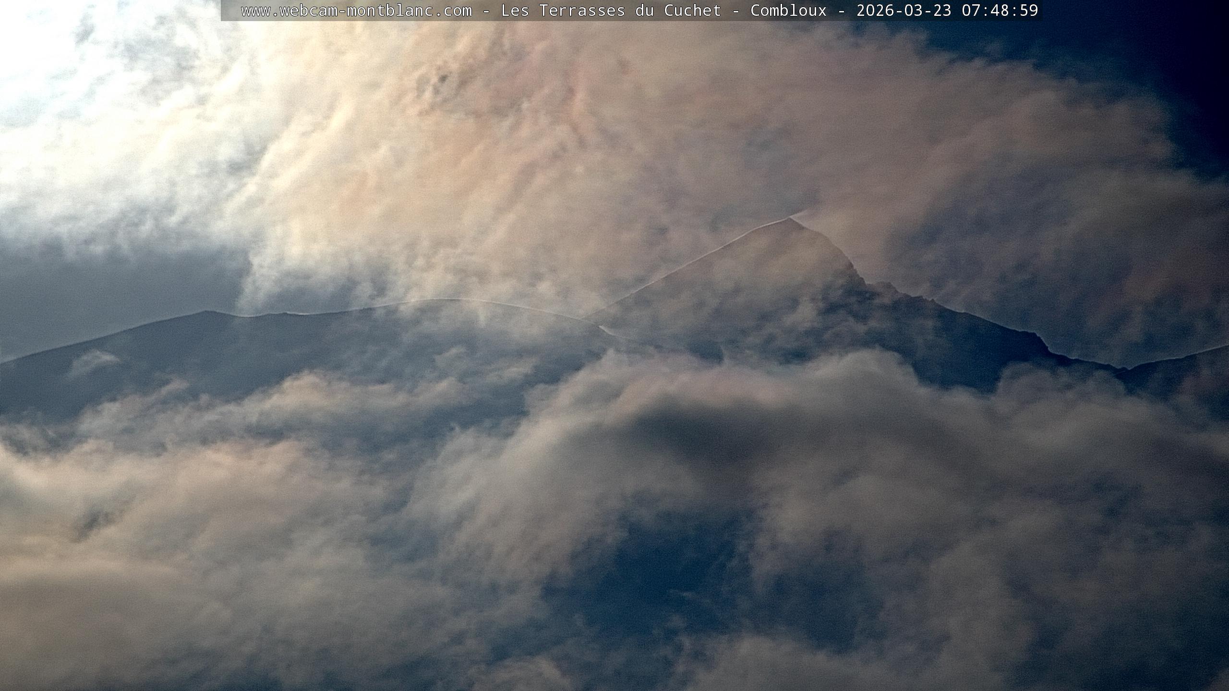Screen dimensions: 1229x691
Task: Click the Combloux location text
Action: [788, 11]
